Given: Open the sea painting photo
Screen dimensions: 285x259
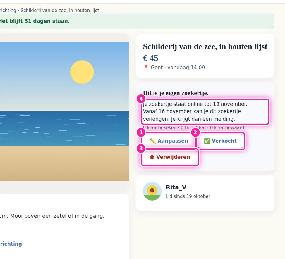Looking at the screenshot, I should (64, 111).
